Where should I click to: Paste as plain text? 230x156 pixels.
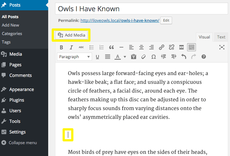(x=134, y=57)
